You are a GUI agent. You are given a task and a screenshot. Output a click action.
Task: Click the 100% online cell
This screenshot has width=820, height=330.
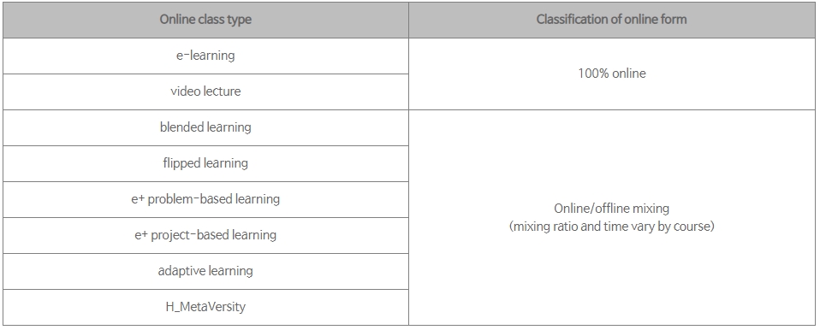[611, 74]
